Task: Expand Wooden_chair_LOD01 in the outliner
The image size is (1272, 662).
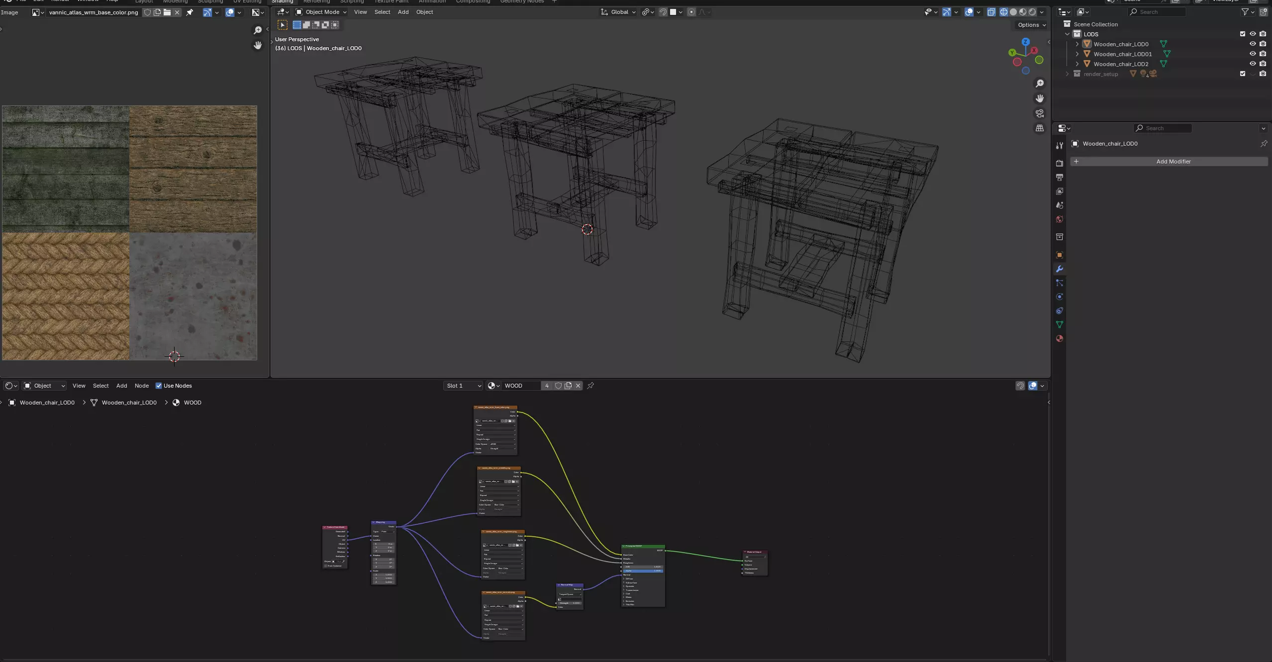Action: tap(1077, 54)
